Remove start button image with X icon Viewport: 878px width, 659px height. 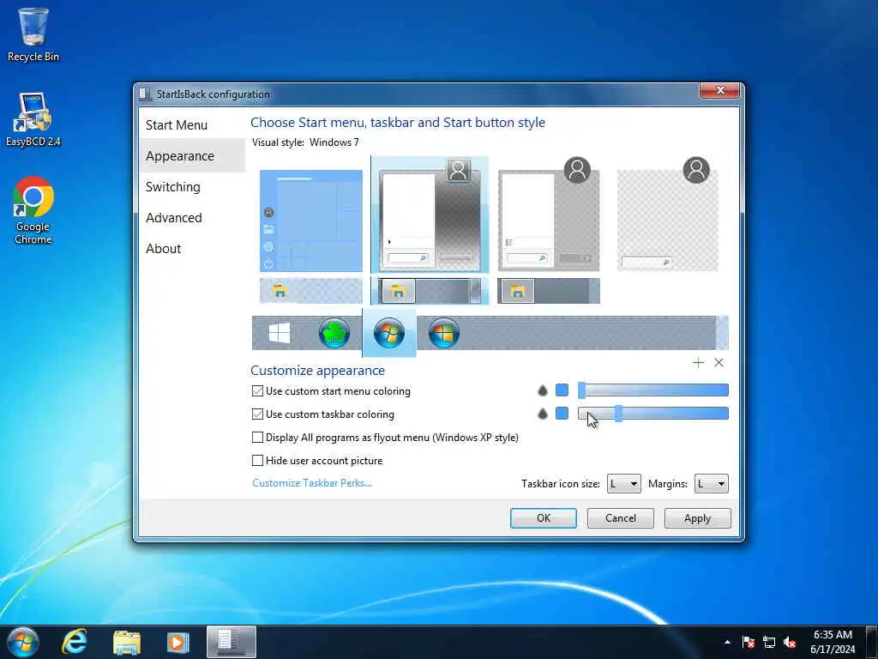[719, 363]
